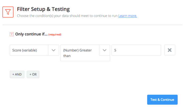Click the Filter Setup & Testing heading
This screenshot has width=184, height=110.
43,9
